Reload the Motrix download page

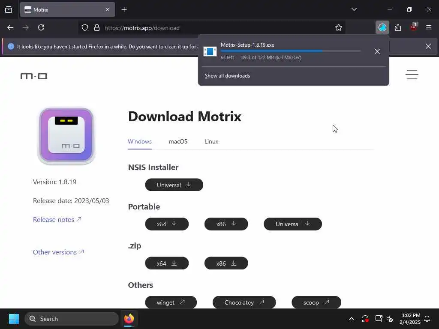click(x=41, y=28)
